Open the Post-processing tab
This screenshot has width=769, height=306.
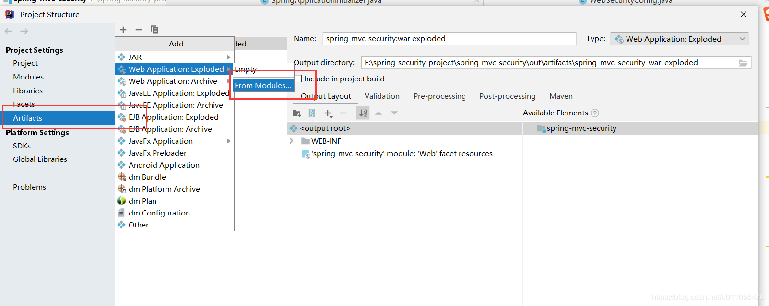[x=507, y=96]
